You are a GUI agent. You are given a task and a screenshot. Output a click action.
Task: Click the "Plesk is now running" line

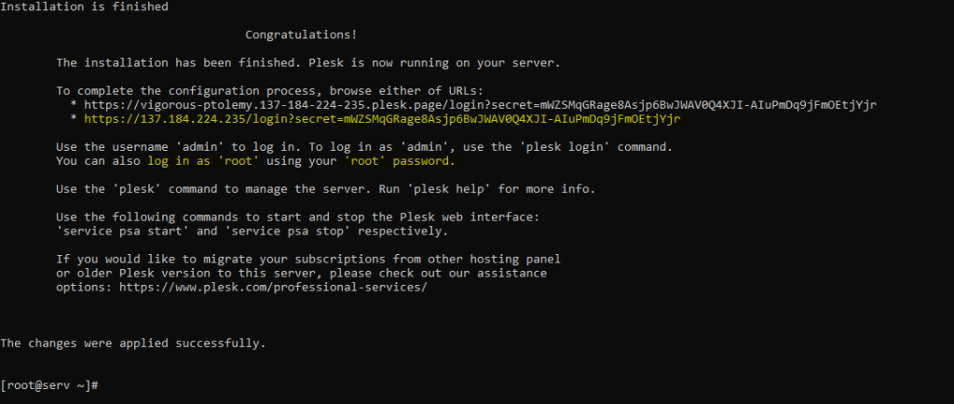(307, 63)
